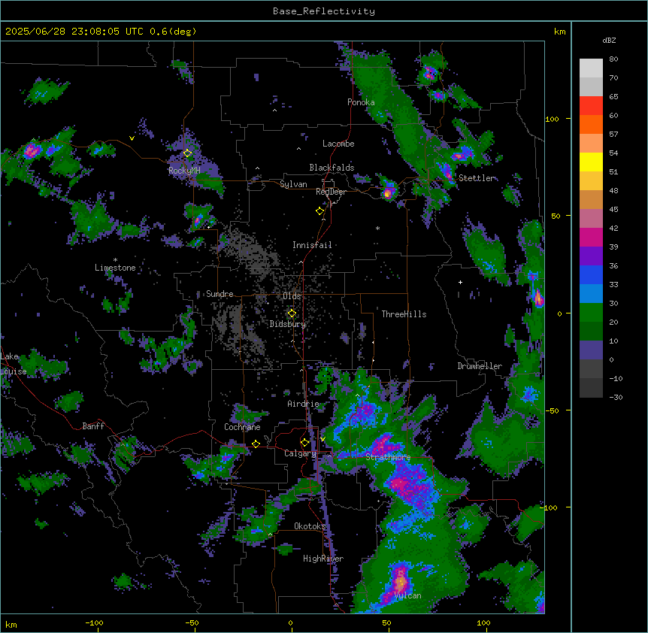The height and width of the screenshot is (633, 648).
Task: Click the -100 tick on bottom axis
Action: [94, 622]
